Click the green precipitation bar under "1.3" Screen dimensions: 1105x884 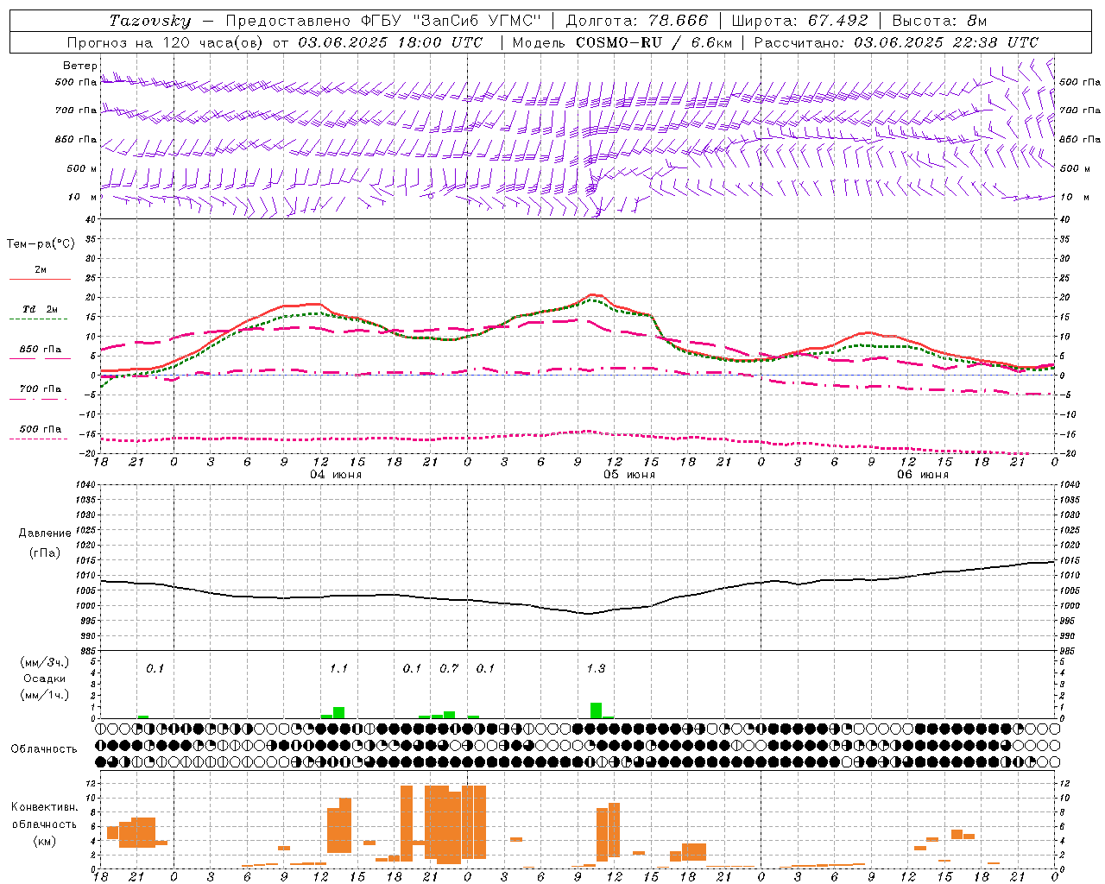[x=596, y=710]
